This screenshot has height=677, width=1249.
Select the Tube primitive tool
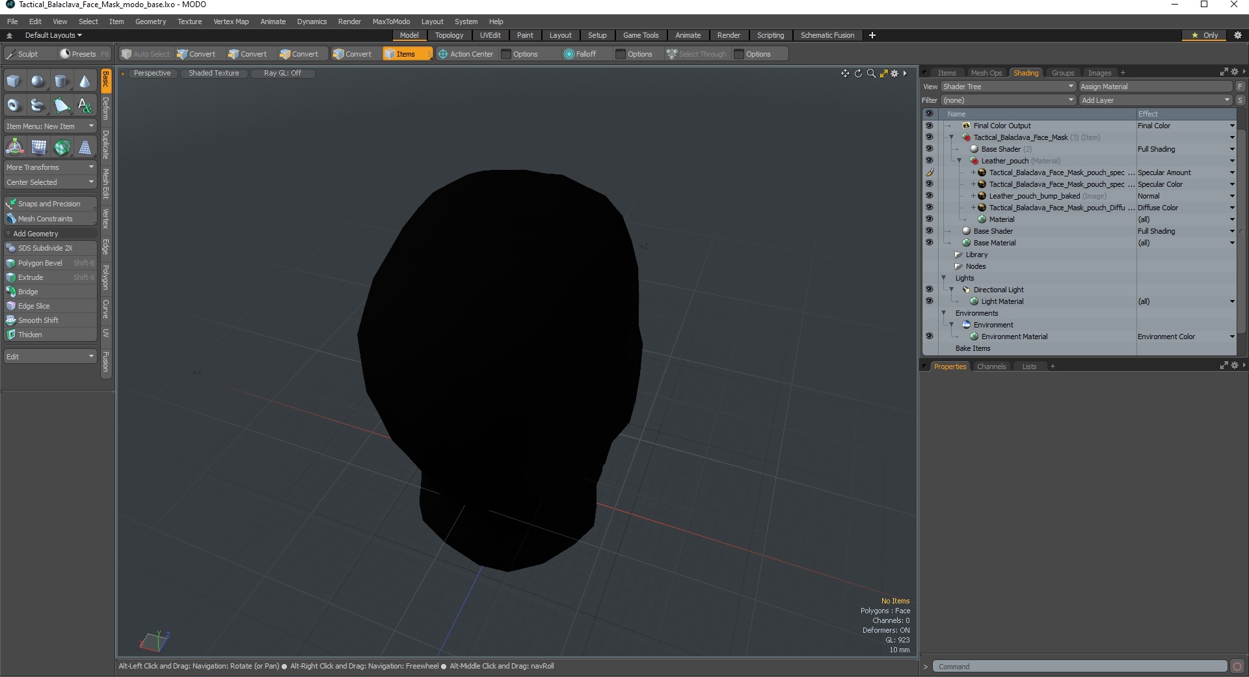[x=38, y=105]
